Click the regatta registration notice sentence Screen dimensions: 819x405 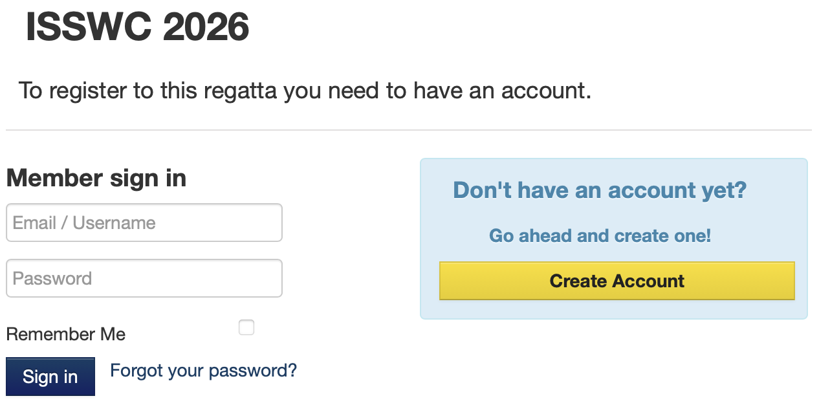[305, 91]
